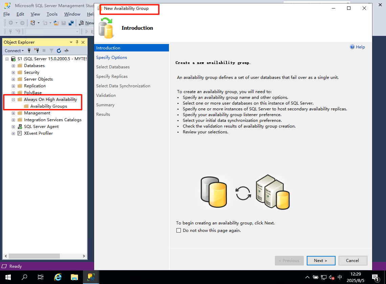
Task: Select the Introduction wizard page
Action: coord(131,48)
